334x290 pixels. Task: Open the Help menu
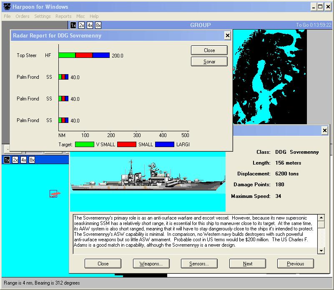click(94, 16)
